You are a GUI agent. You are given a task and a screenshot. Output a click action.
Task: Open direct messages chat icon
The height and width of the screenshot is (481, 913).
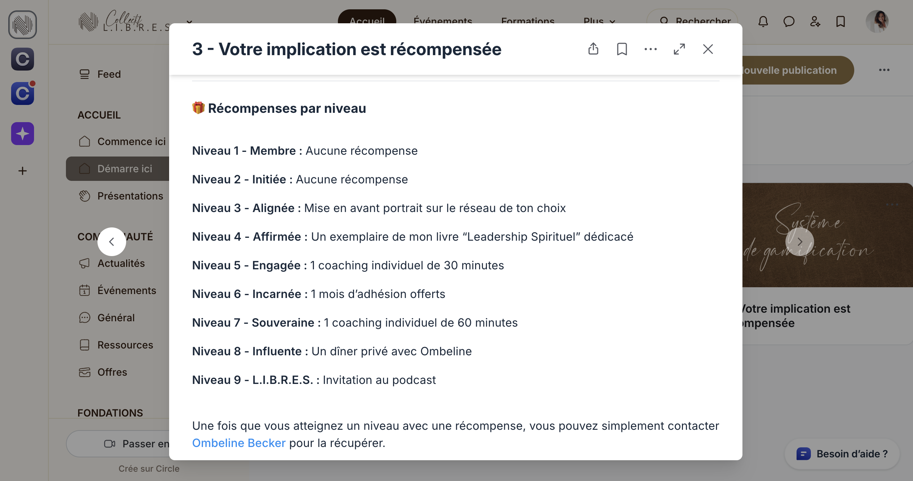click(789, 21)
